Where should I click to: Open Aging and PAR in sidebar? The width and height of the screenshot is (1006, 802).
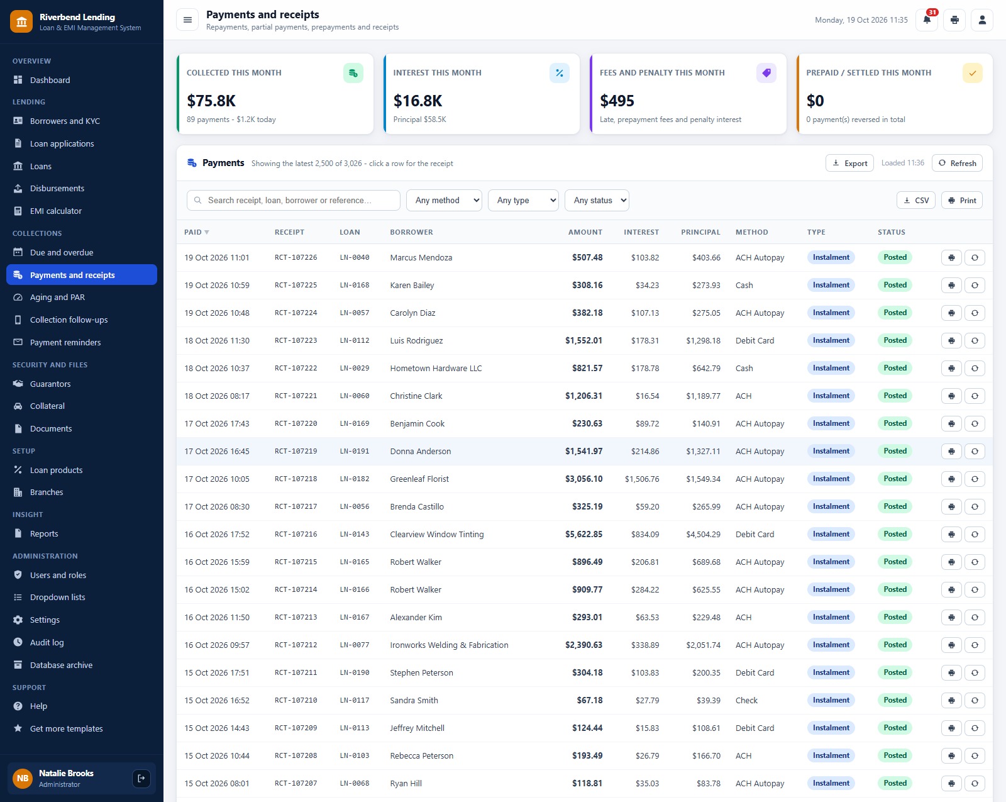(82, 298)
